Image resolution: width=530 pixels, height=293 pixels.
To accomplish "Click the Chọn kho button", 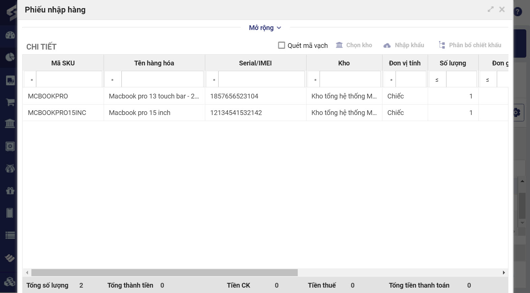I will (354, 45).
